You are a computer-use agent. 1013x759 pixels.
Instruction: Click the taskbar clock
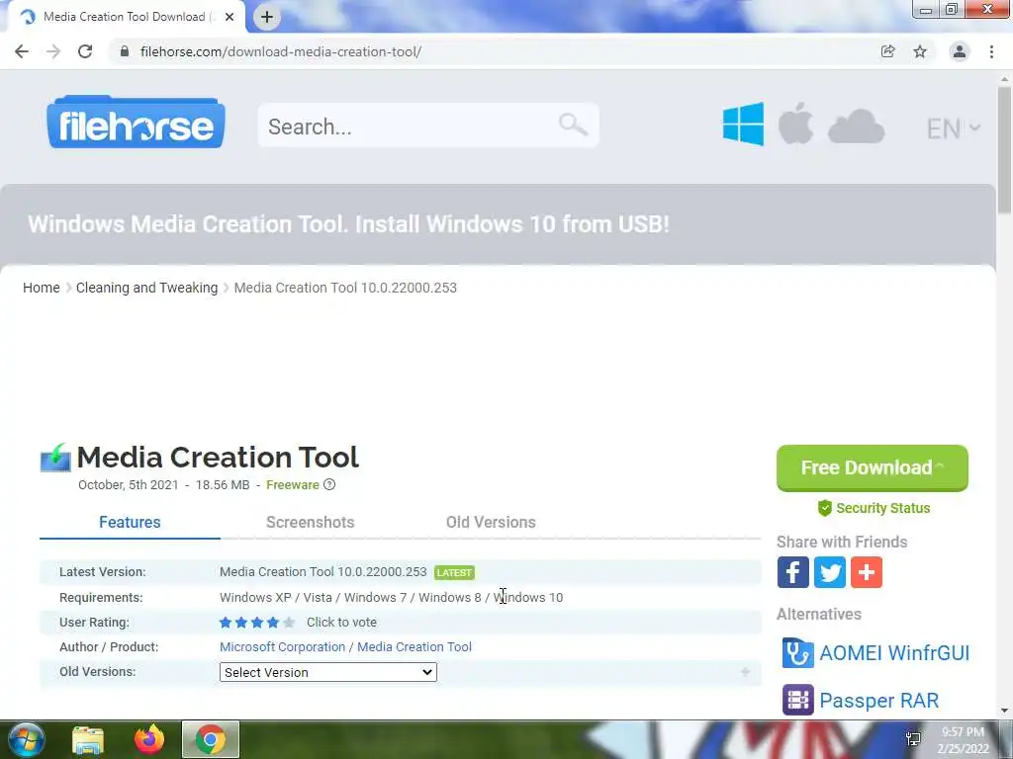coord(963,740)
